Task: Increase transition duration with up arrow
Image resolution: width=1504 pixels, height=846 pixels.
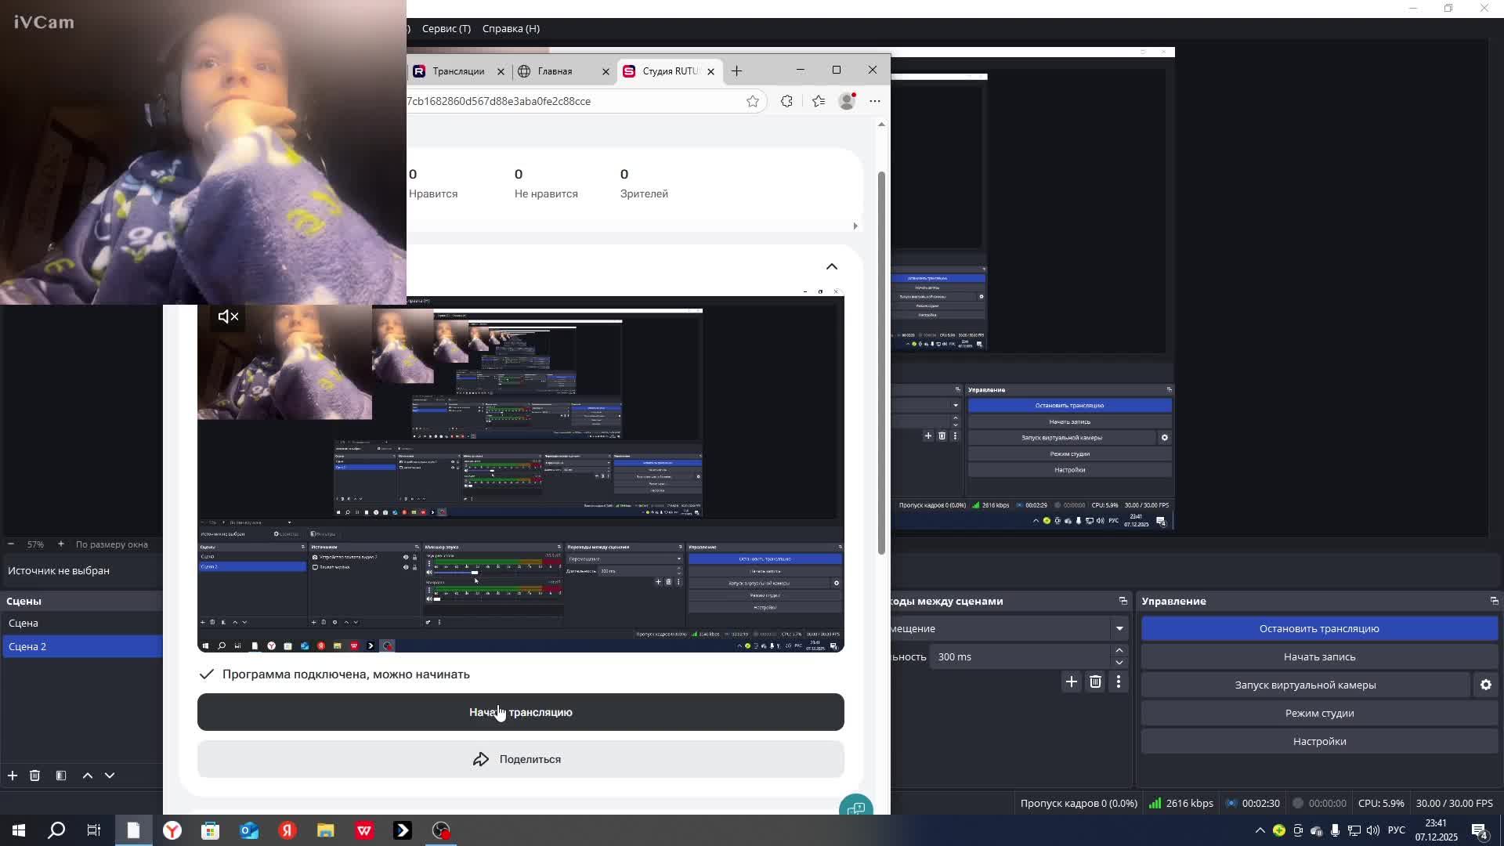Action: click(x=1119, y=650)
